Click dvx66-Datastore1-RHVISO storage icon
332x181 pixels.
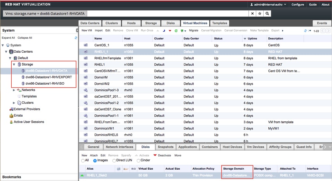tap(23, 83)
